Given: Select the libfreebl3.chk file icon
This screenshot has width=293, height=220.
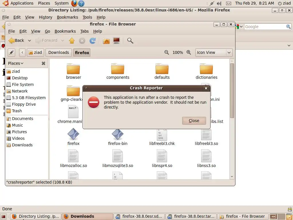Looking at the screenshot, I should click(162, 135).
